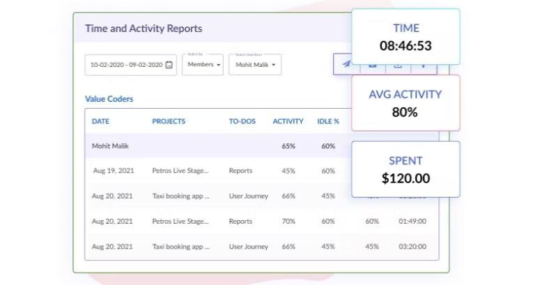The image size is (535, 285).
Task: Click the Time and Activity Reports title
Action: [x=144, y=29]
